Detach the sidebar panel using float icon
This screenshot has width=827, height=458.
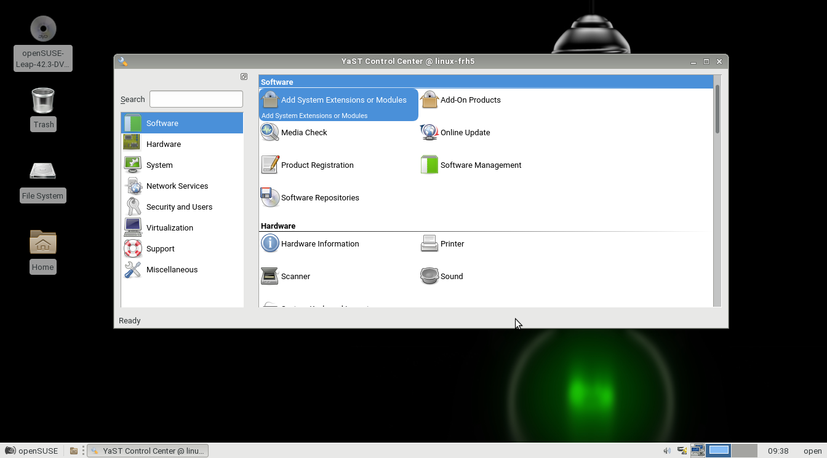(244, 77)
